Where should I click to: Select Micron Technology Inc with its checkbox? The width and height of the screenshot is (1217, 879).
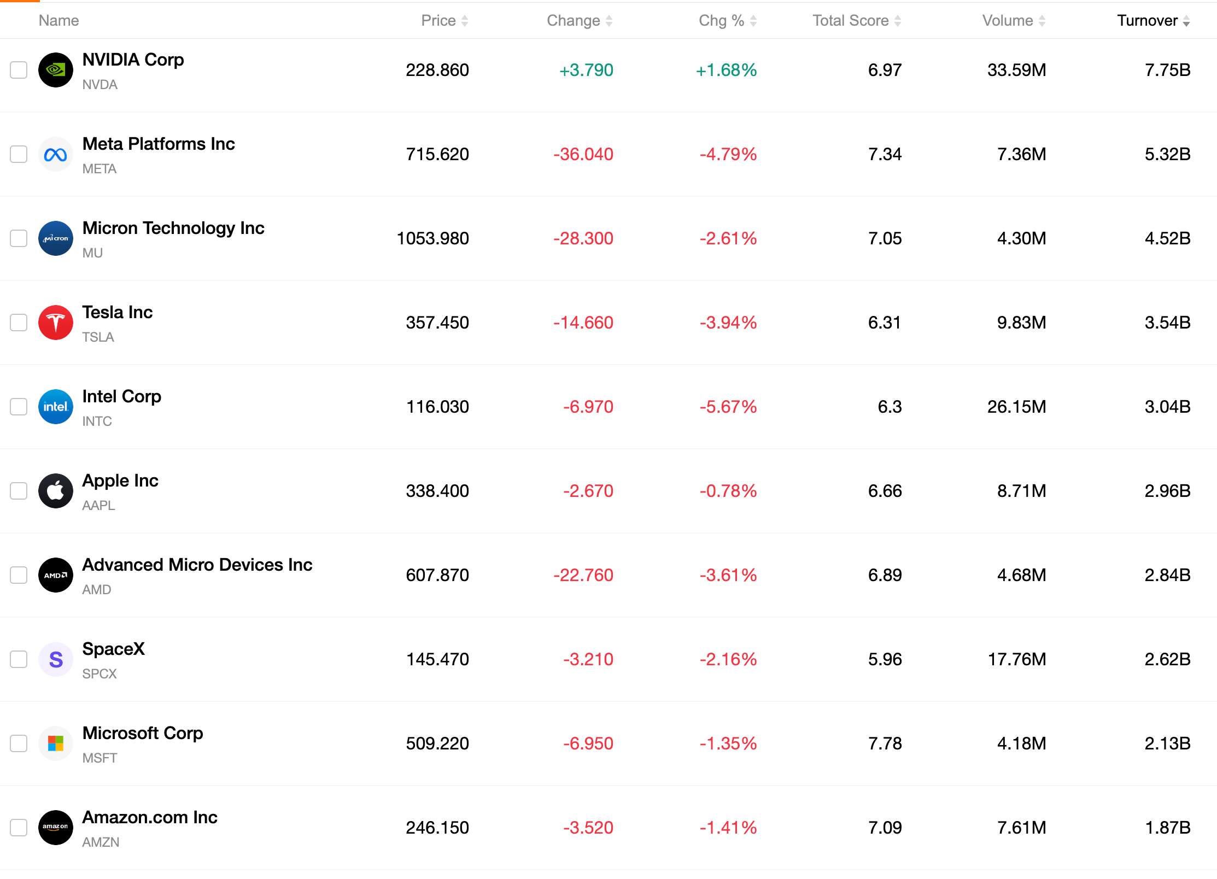19,238
